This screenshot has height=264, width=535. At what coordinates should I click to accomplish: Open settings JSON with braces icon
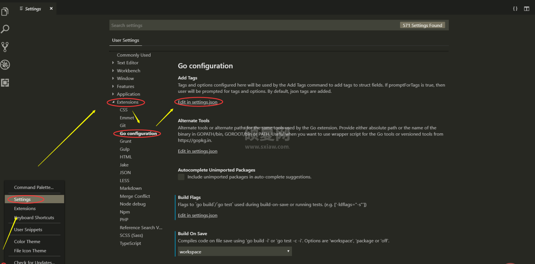tap(515, 8)
